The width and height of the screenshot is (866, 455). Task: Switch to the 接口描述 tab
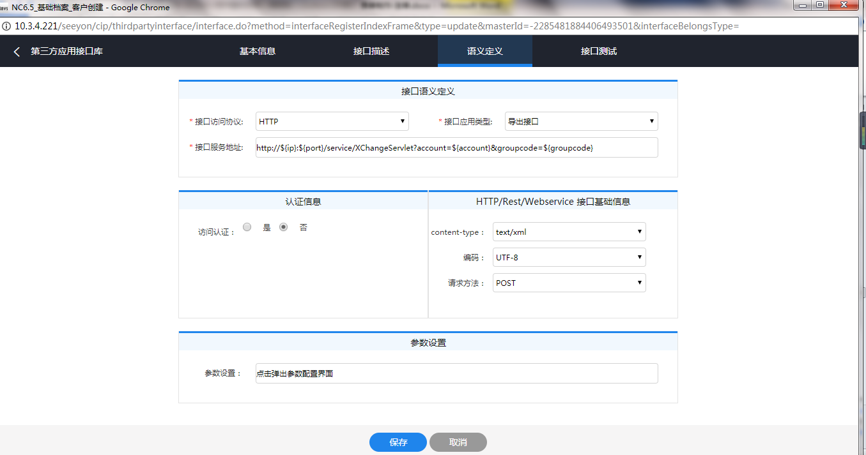[x=371, y=51]
